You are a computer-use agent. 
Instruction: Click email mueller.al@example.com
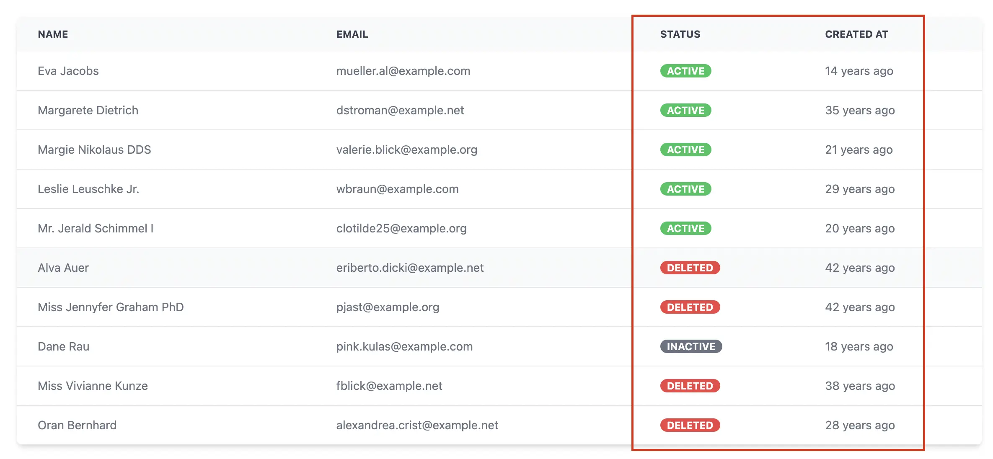403,71
